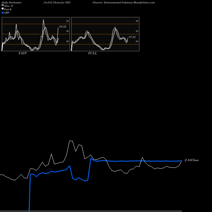Click the 'OBV' legend label
The height and width of the screenshot is (212, 212).
(x=7, y=13)
